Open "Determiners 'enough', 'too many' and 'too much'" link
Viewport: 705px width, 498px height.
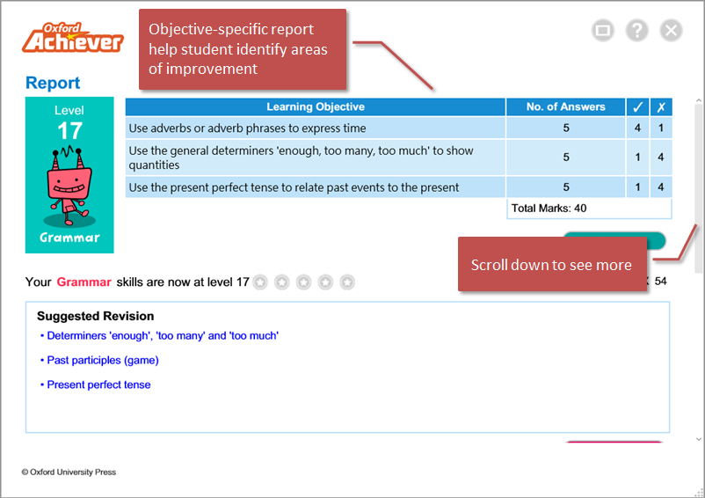[x=163, y=335]
